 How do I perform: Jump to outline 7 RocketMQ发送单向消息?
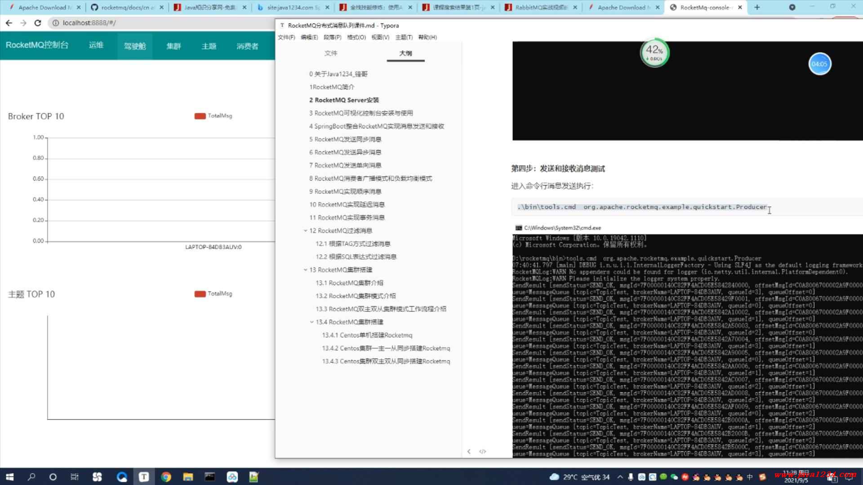(345, 165)
